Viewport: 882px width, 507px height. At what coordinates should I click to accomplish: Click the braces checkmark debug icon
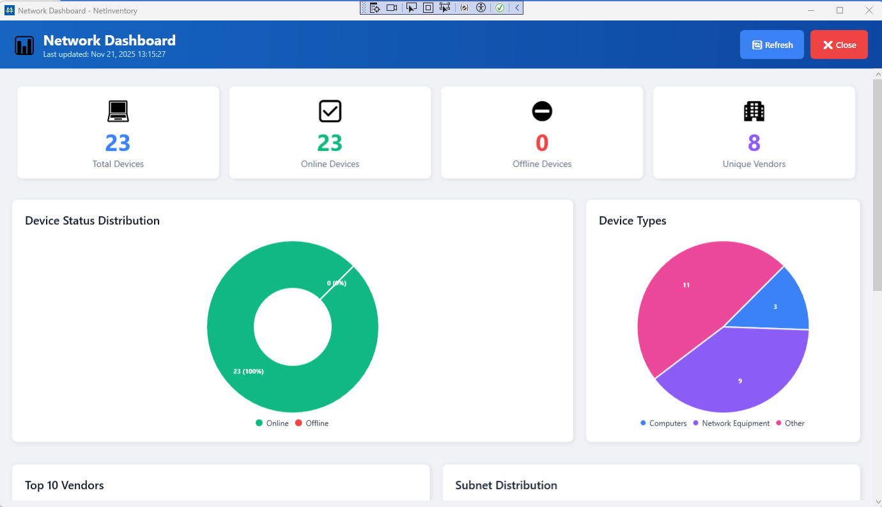465,8
